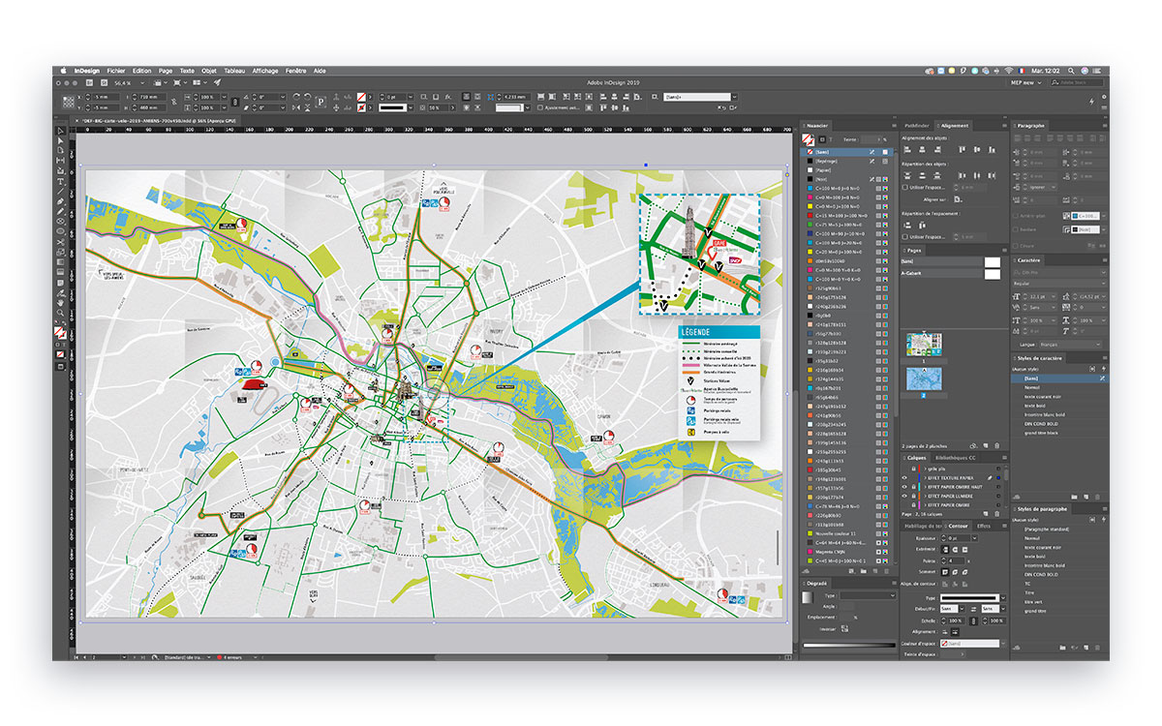The height and width of the screenshot is (726, 1162).
Task: Click the gradient ramp bar in Dégradé
Action: pos(849,646)
